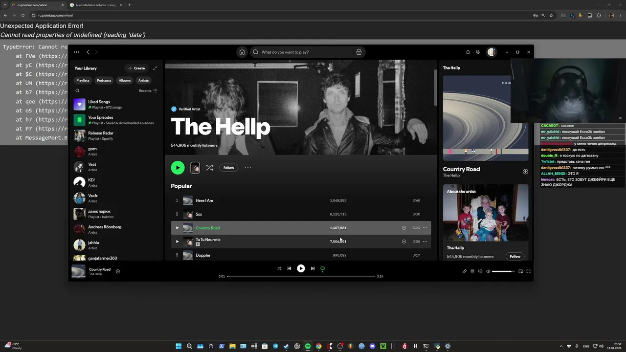Open Spotify notifications bell
This screenshot has height=352, width=626.
coord(468,52)
